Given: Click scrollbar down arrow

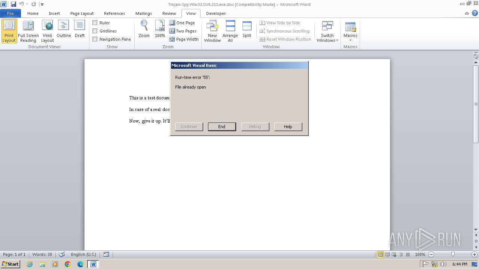Looking at the screenshot, I should 476,230.
